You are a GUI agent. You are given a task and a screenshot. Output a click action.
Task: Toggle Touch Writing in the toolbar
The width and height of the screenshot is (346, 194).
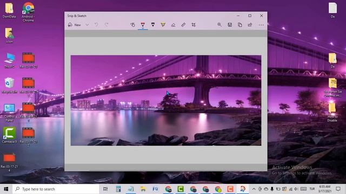point(132,25)
